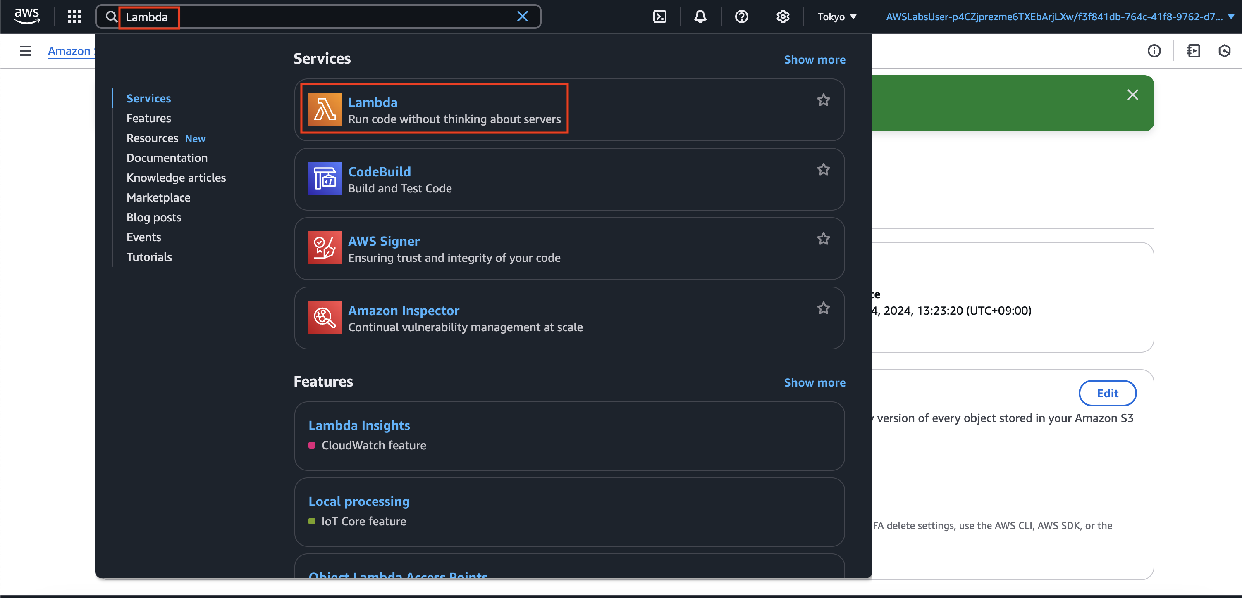The width and height of the screenshot is (1242, 598).
Task: Show more Services results
Action: tap(814, 59)
